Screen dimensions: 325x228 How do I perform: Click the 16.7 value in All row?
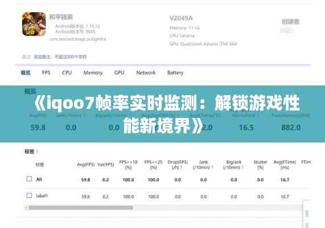click(285, 180)
